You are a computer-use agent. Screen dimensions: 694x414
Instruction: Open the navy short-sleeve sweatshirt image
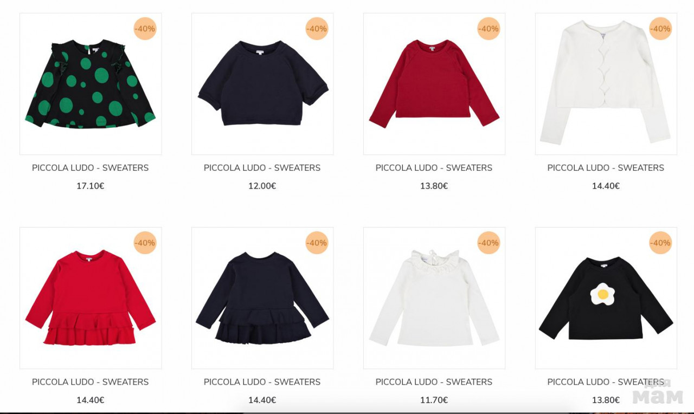pyautogui.click(x=262, y=84)
